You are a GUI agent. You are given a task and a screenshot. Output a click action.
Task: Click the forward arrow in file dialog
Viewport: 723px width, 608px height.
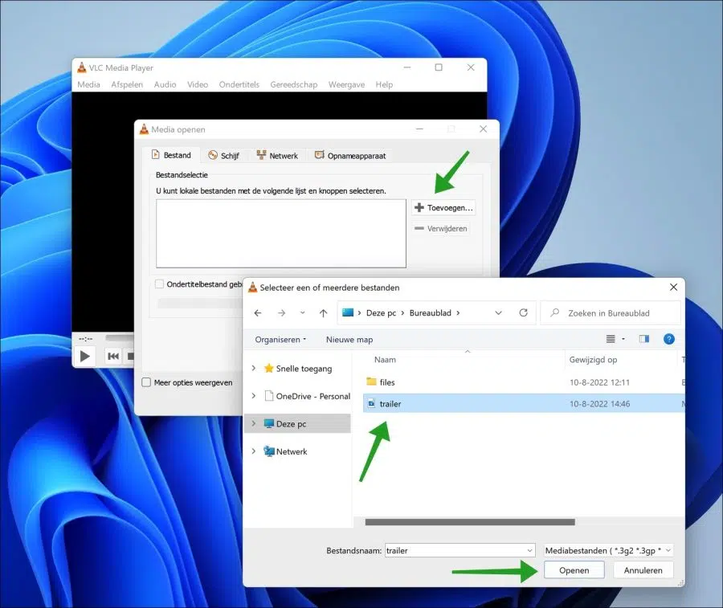coord(281,313)
